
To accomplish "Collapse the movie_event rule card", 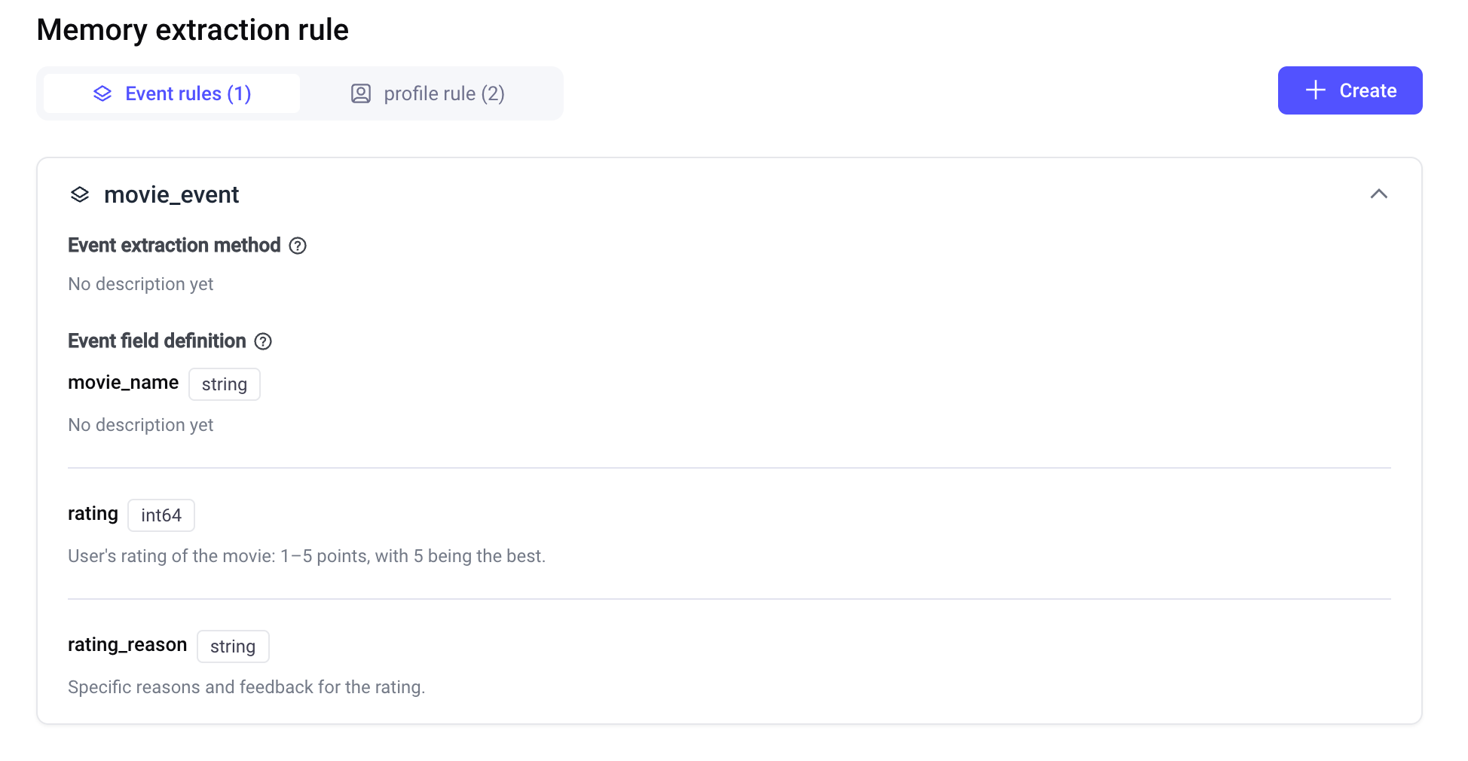I will point(1378,194).
